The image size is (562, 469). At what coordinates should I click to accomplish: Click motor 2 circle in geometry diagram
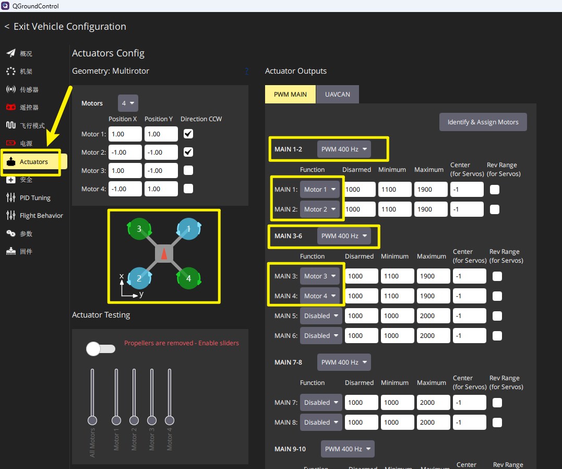[x=139, y=278]
